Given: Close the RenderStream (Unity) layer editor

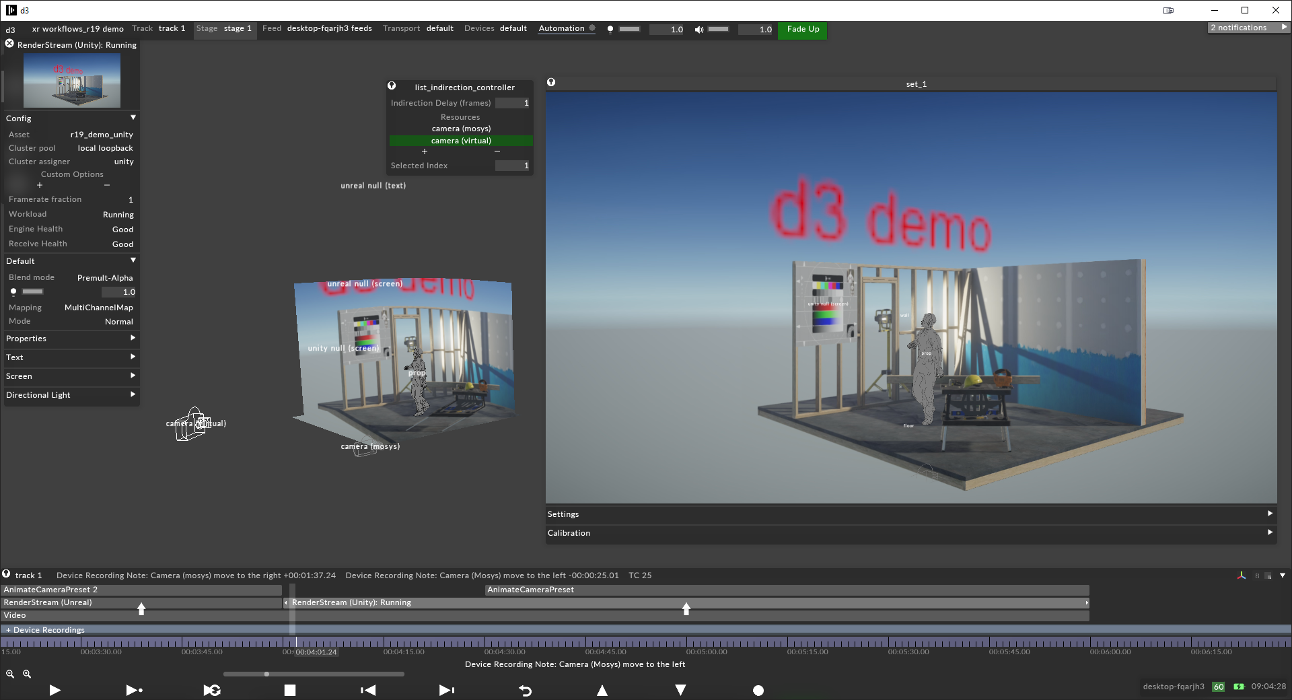Looking at the screenshot, I should point(9,44).
